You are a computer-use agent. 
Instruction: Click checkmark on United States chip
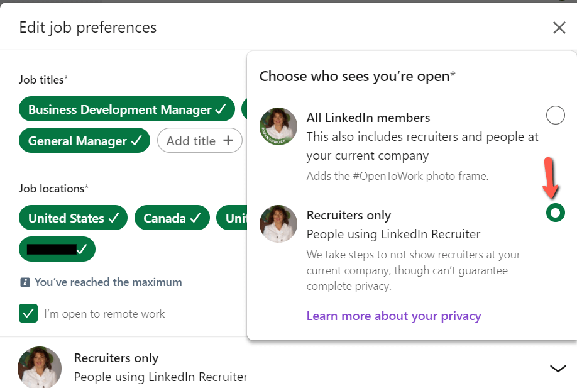click(114, 218)
